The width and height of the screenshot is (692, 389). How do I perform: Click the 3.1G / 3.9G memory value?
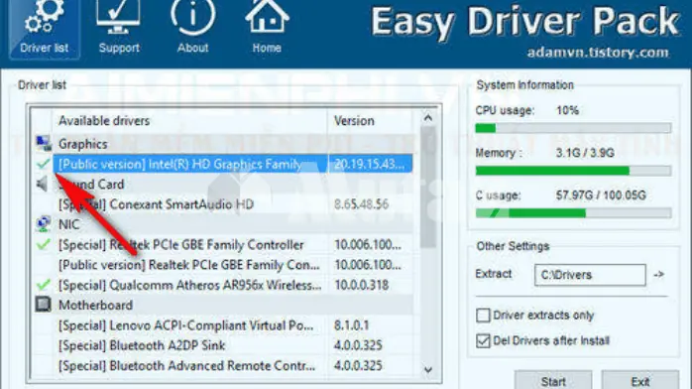(585, 153)
